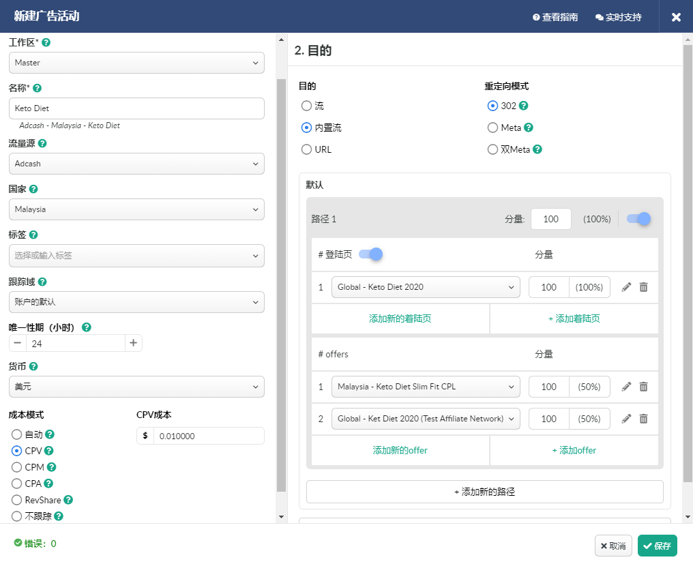
Task: Open 查看指南 in the header
Action: coord(555,17)
